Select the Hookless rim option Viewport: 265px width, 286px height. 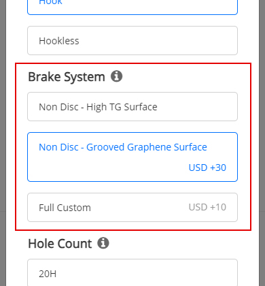132,41
